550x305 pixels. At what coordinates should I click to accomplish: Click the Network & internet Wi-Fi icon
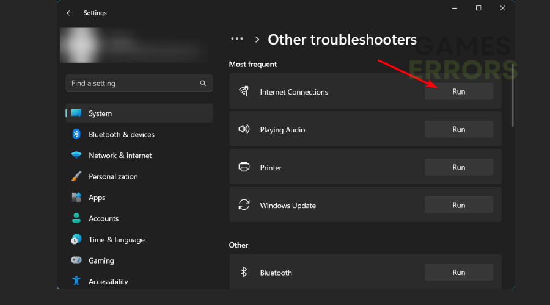pyautogui.click(x=76, y=156)
